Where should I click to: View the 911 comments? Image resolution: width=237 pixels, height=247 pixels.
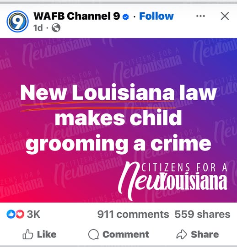(x=133, y=214)
